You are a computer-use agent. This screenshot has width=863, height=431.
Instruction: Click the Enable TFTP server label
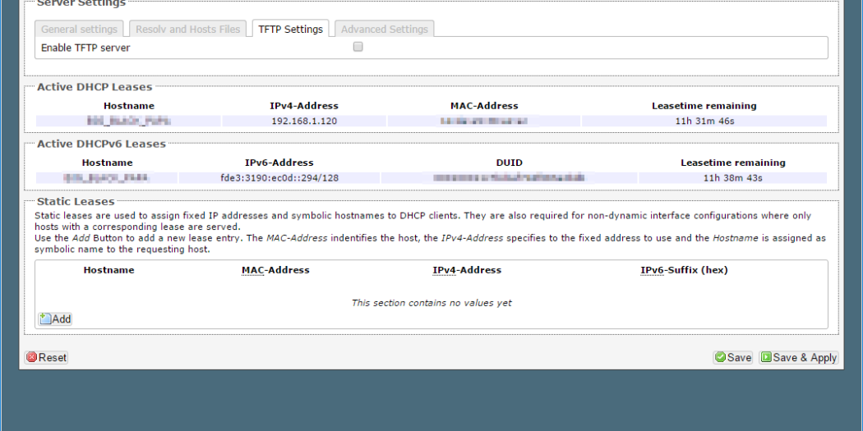(x=85, y=48)
